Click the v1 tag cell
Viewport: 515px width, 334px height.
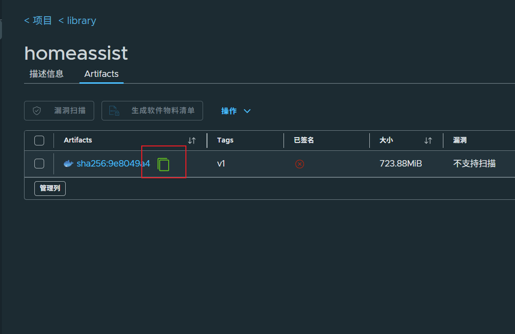point(221,164)
